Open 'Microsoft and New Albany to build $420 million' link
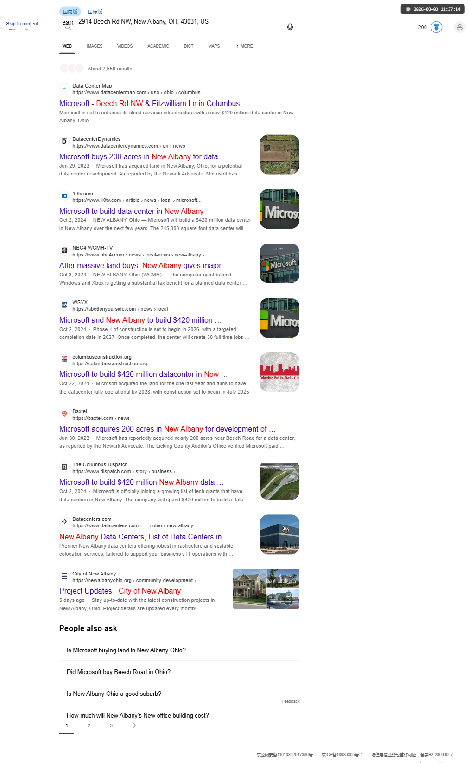 click(x=140, y=320)
